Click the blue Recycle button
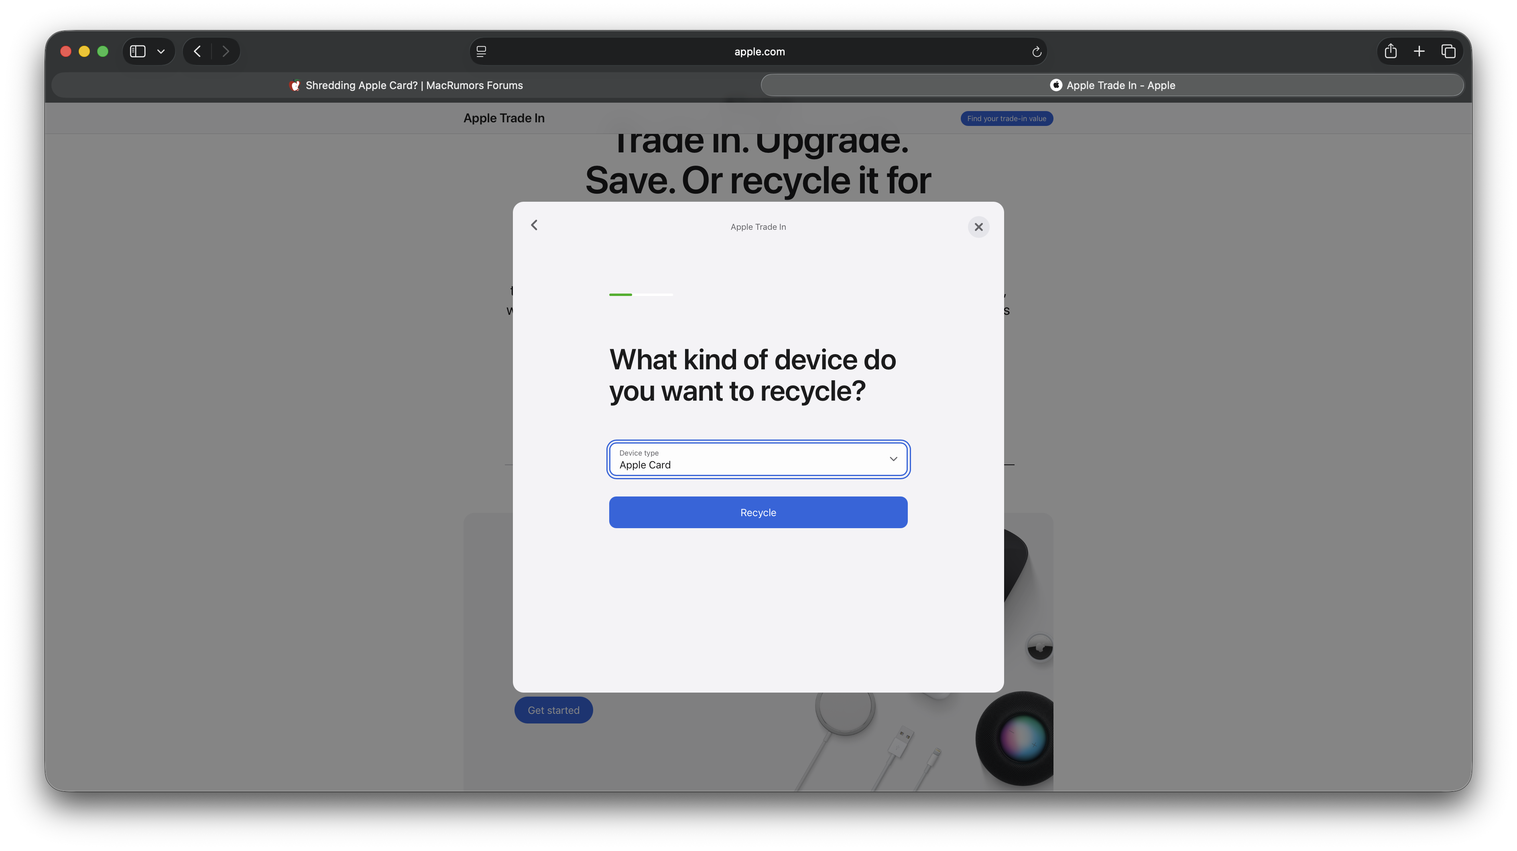Viewport: 1517px width, 851px height. [x=758, y=513]
